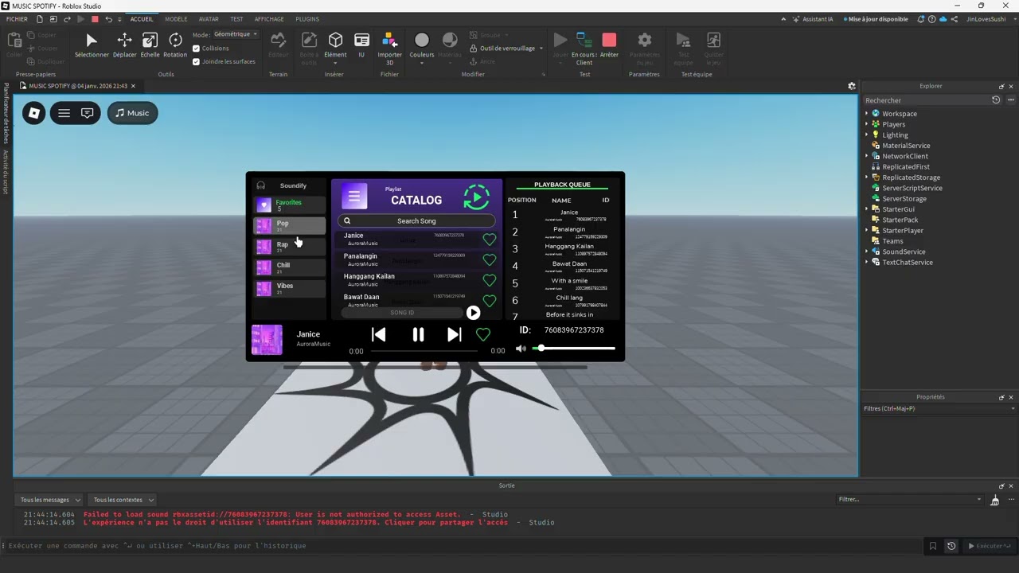Click the En cours: Client view switch
This screenshot has height=573, width=1019.
(584, 49)
